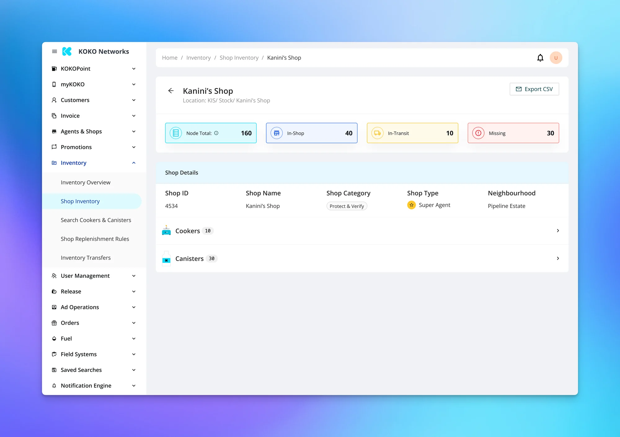Open the Promotions sidebar menu

click(94, 147)
